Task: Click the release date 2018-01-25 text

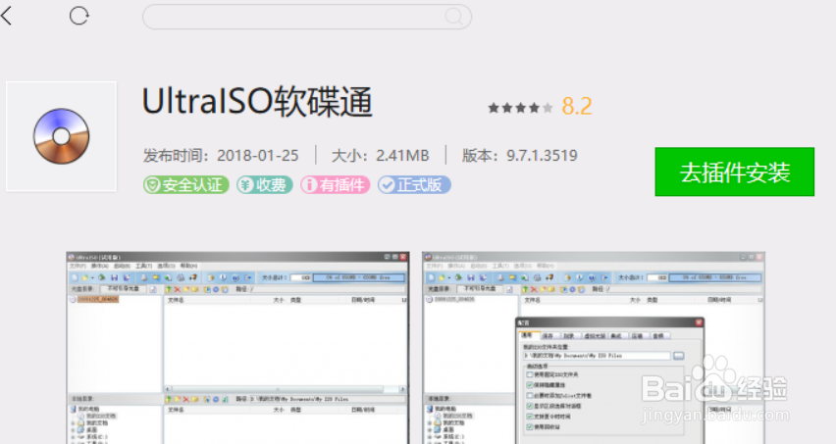Action: click(x=221, y=156)
